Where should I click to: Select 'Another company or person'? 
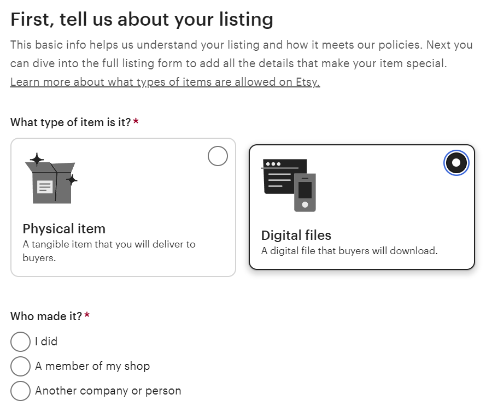(x=20, y=391)
